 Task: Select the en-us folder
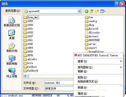click(90, 44)
